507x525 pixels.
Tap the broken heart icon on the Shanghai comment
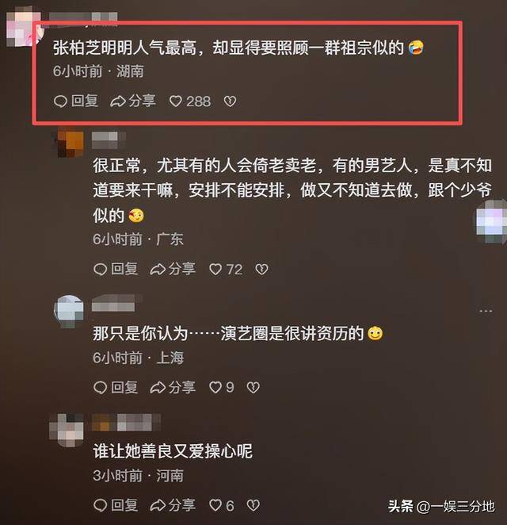tap(253, 387)
